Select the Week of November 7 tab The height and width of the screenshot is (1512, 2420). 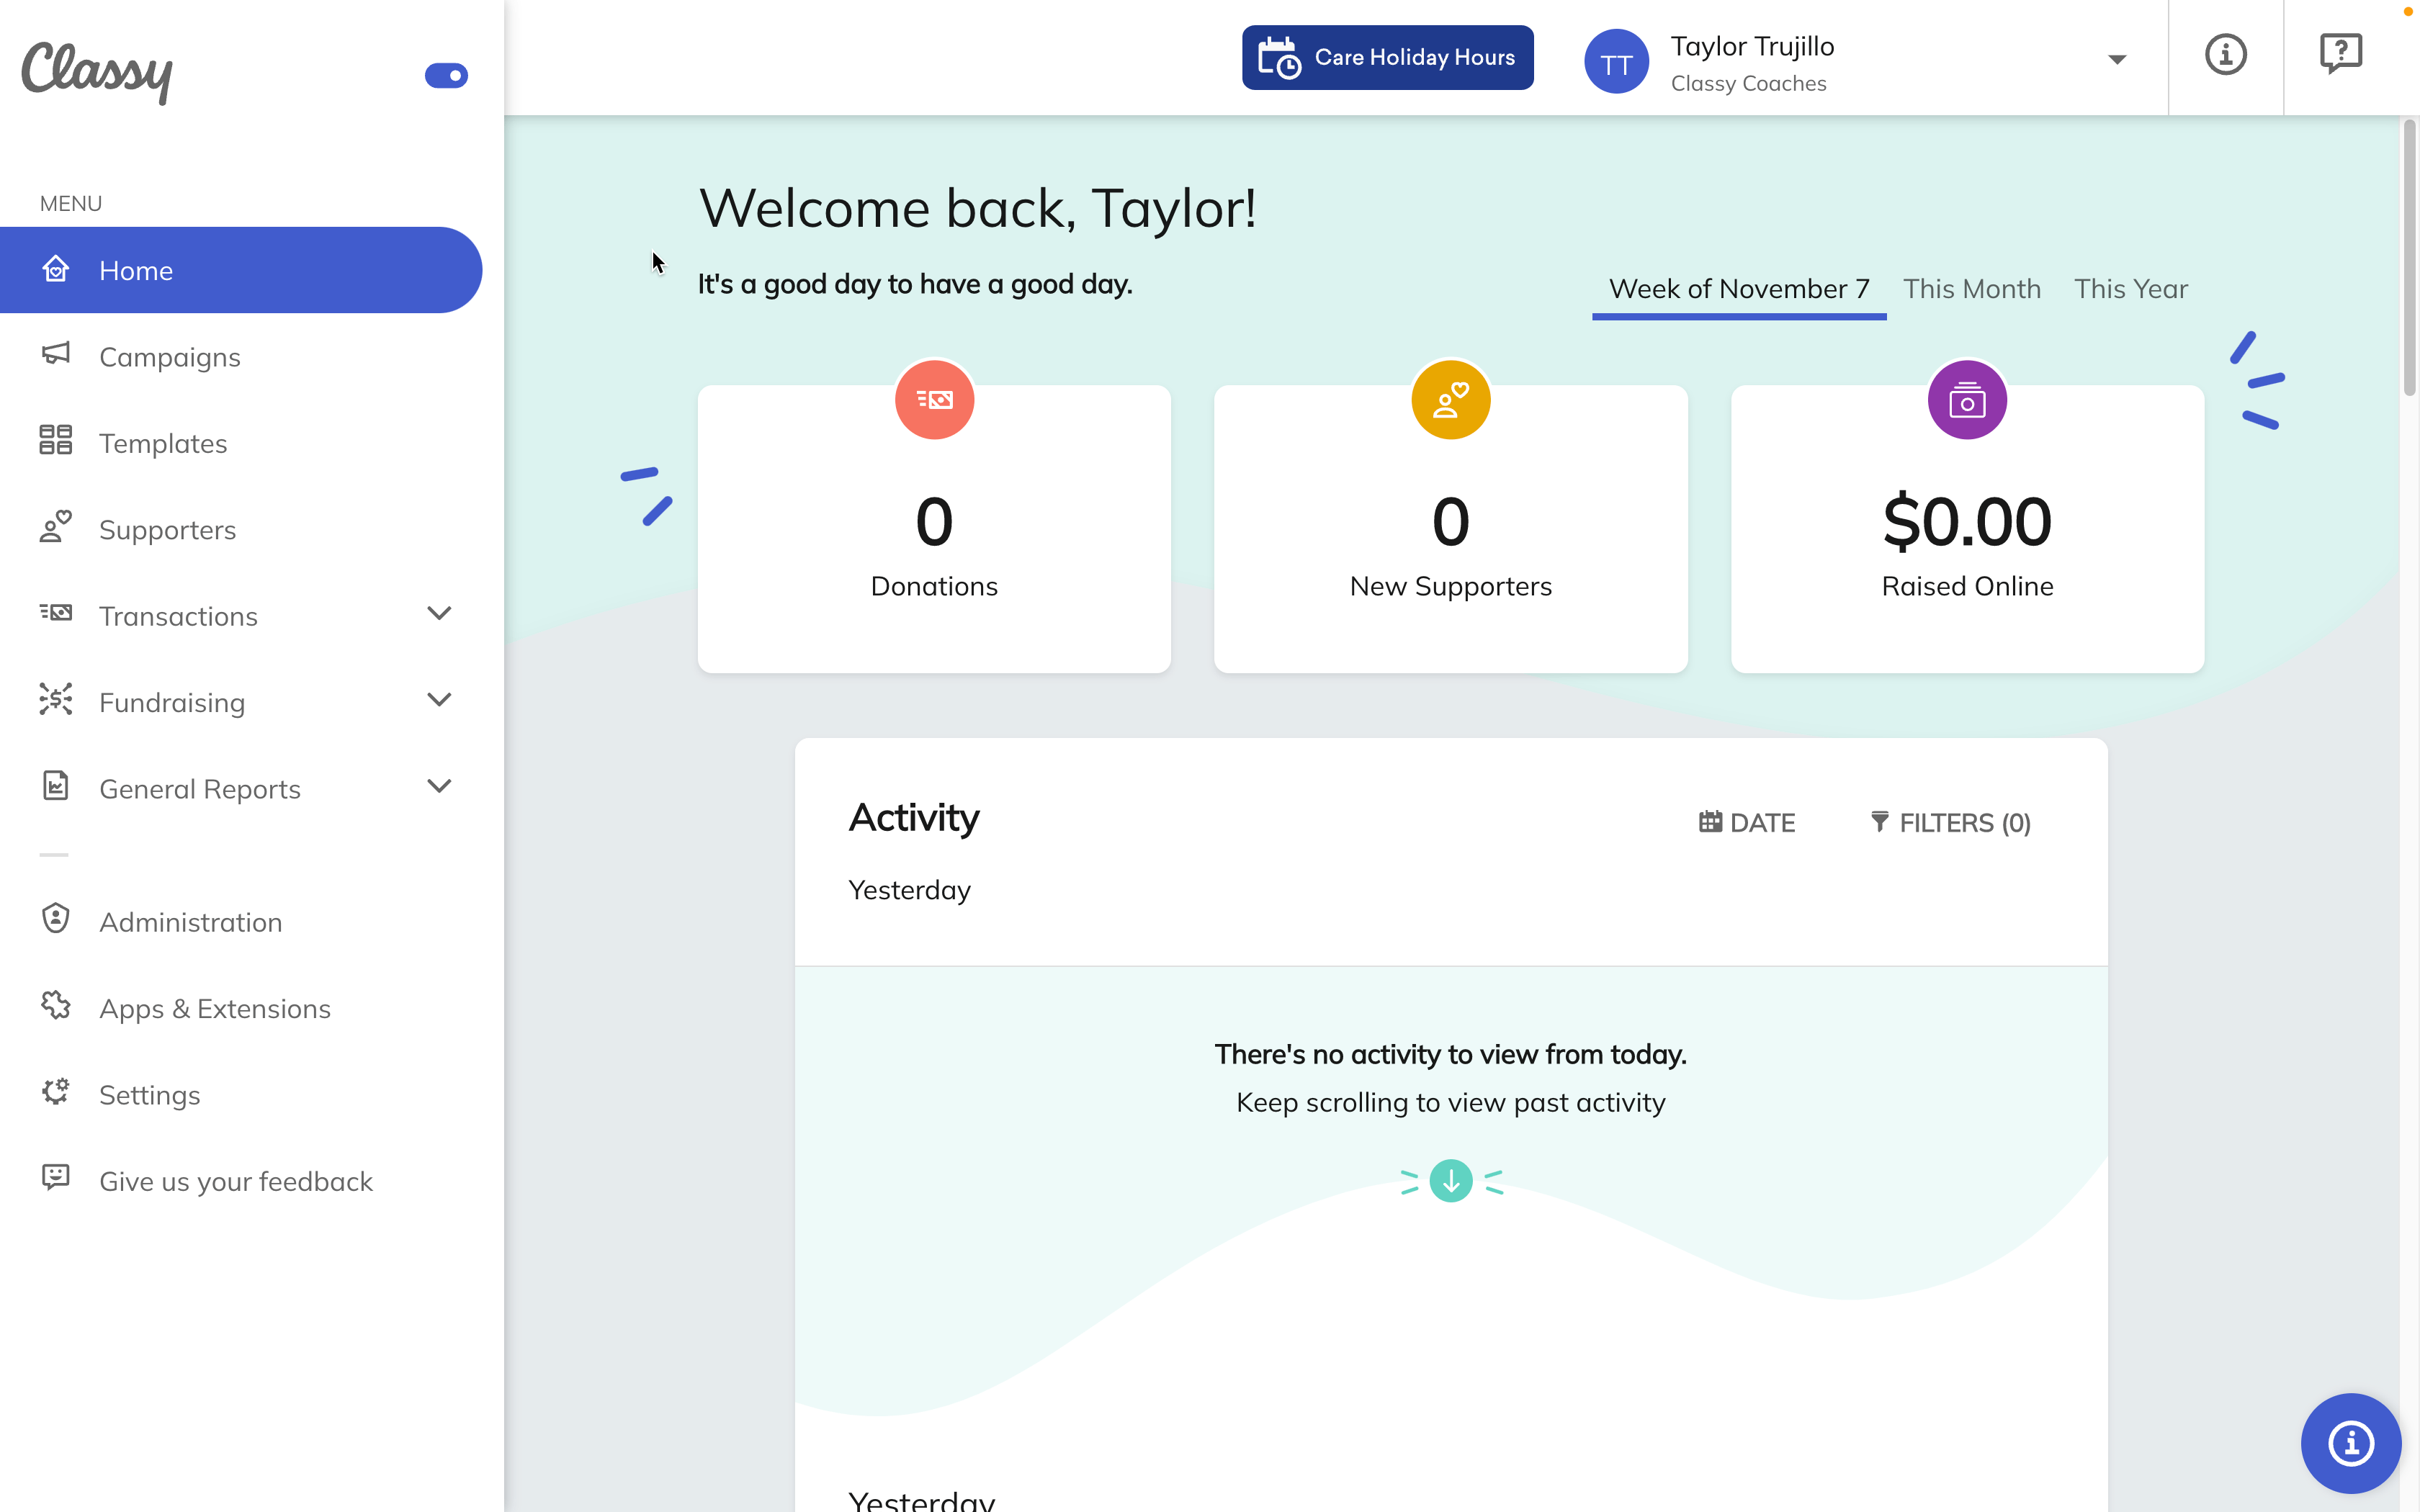click(1739, 287)
